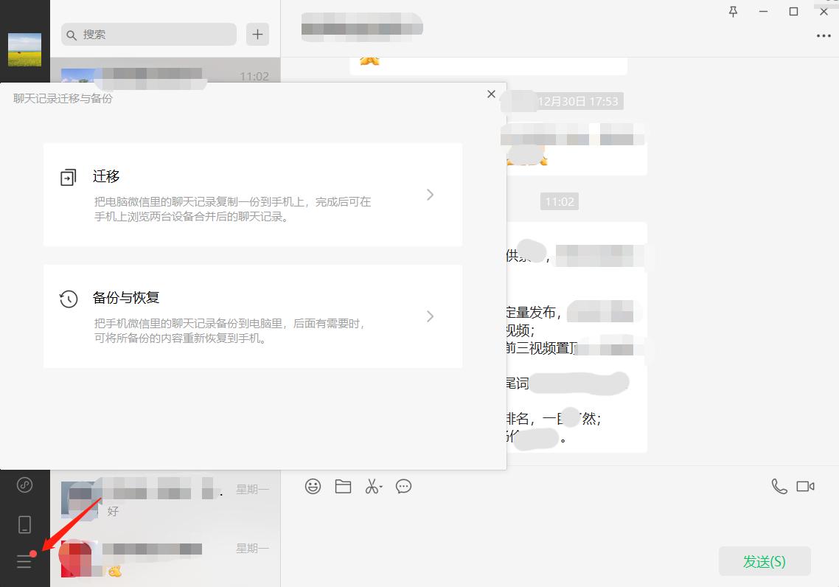
Task: Click the 搜索 search field
Action: click(147, 34)
